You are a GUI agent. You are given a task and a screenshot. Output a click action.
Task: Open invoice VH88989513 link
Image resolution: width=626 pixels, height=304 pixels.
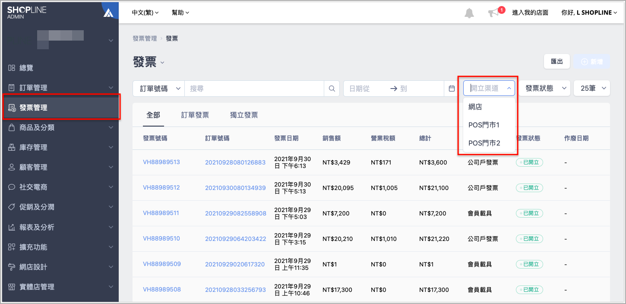coord(161,162)
